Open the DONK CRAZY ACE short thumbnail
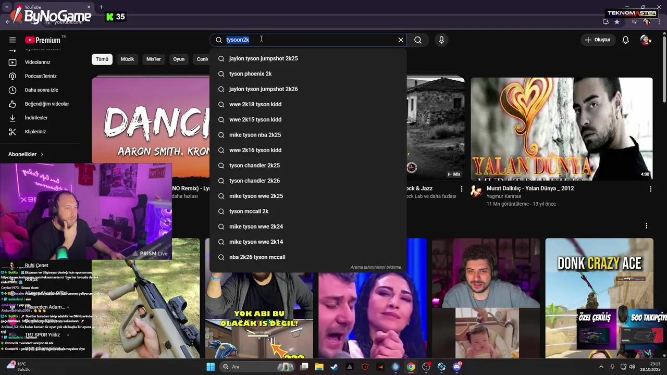The height and width of the screenshot is (375, 667). click(x=599, y=298)
